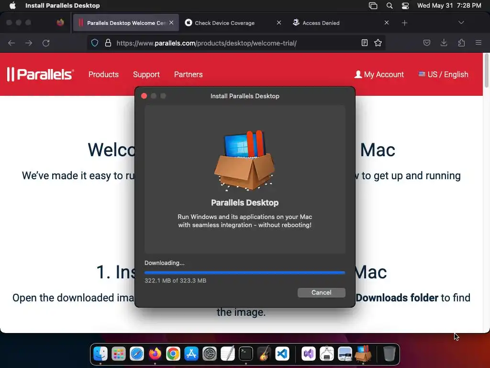
Task: Open Visual Studio Code from the Dock
Action: (x=282, y=354)
